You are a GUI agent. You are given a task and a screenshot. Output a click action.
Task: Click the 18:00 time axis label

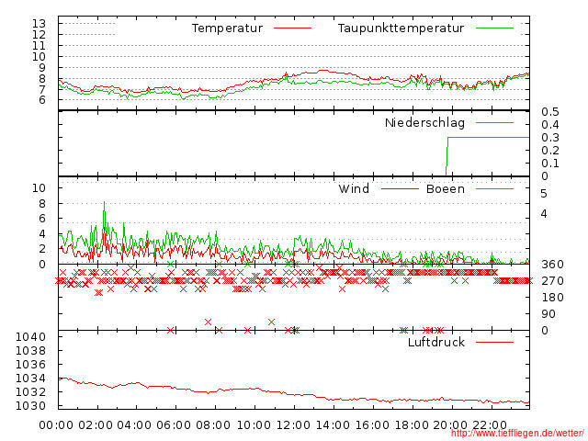point(412,425)
